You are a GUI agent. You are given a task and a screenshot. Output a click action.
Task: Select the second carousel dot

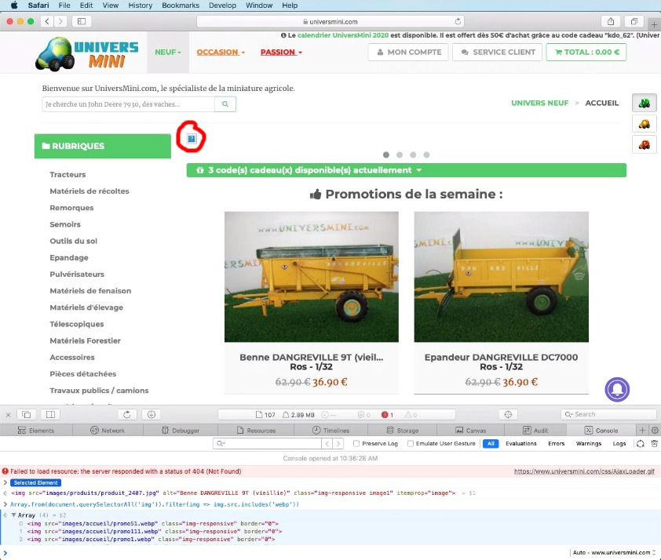[x=400, y=155]
